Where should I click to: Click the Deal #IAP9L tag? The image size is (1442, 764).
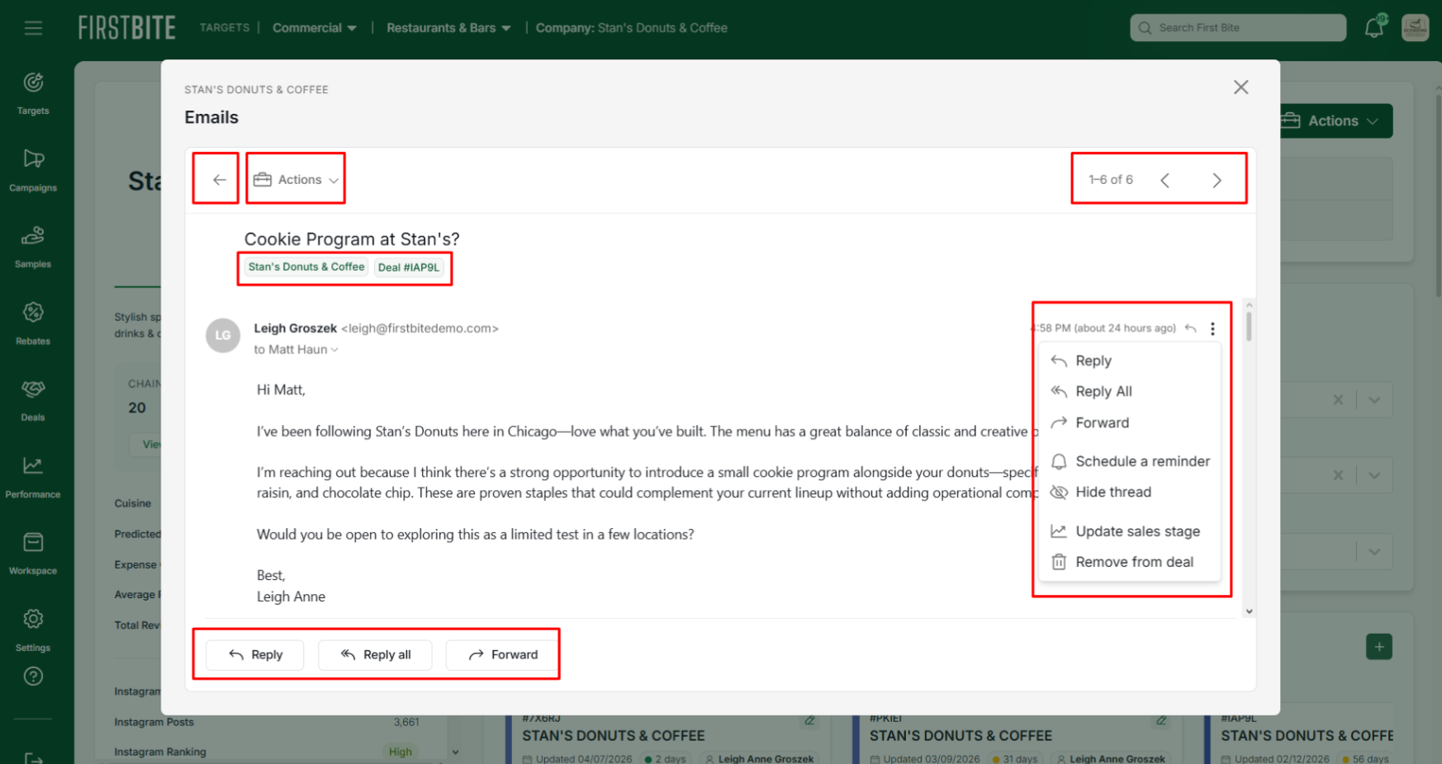point(409,267)
